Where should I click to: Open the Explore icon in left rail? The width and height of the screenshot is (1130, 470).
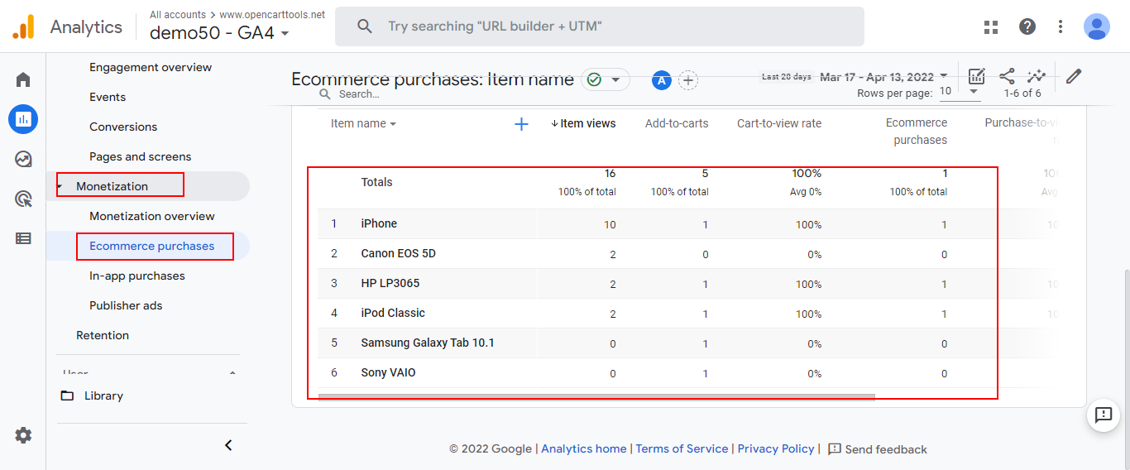pyautogui.click(x=23, y=159)
